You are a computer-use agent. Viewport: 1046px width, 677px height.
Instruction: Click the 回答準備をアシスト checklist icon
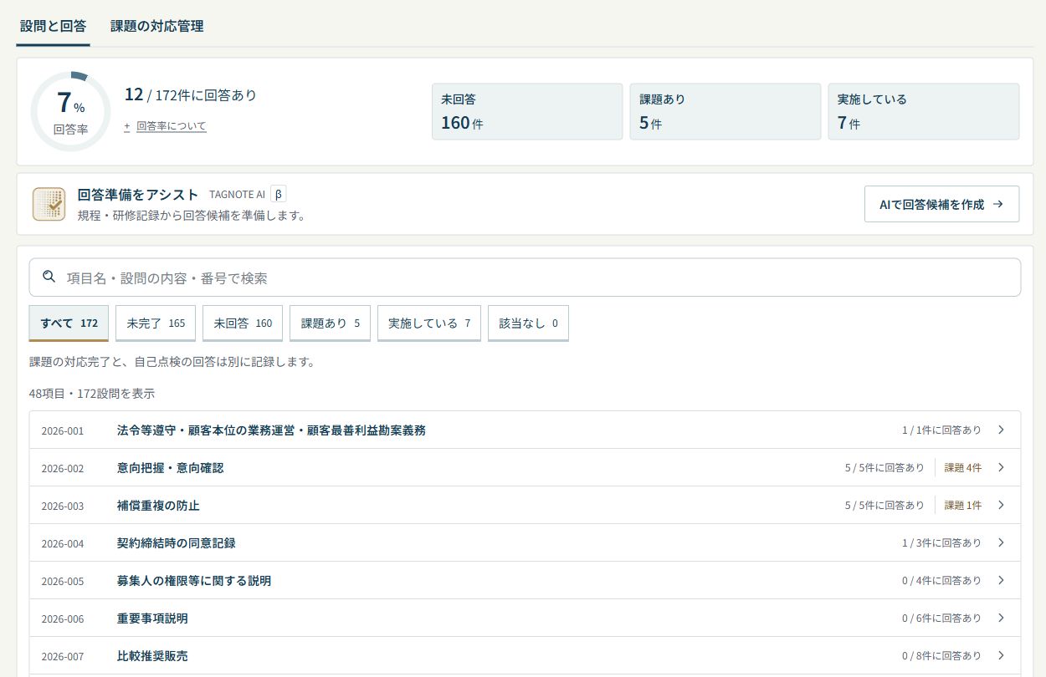tap(49, 204)
